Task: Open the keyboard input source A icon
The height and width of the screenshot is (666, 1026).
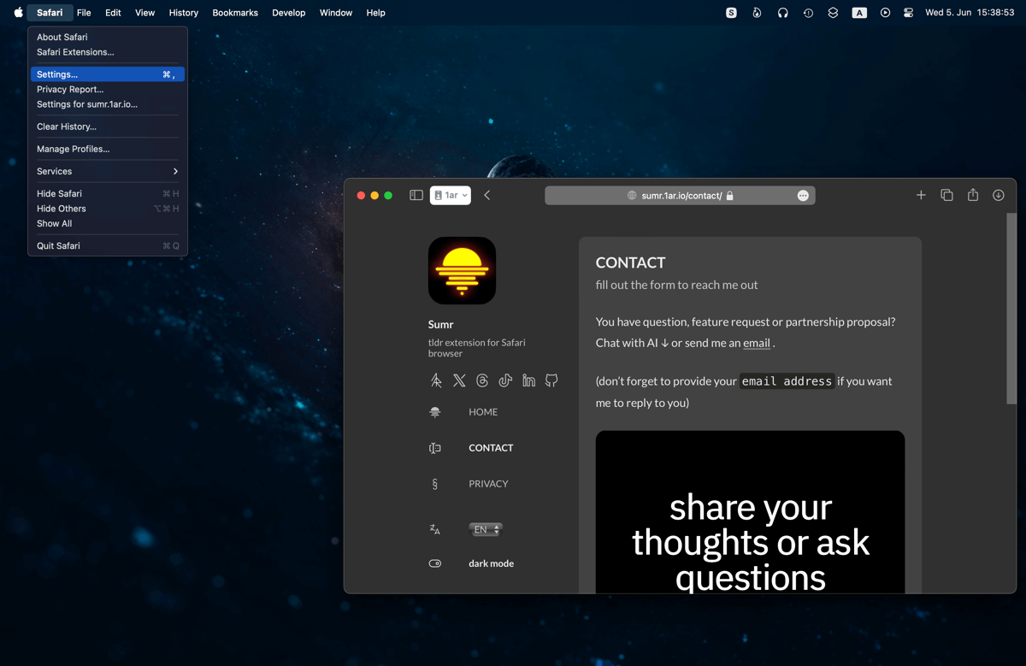Action: point(859,13)
